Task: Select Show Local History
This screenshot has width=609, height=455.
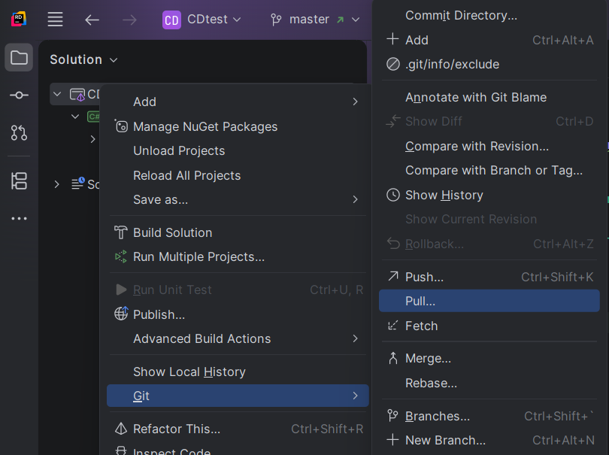Action: click(x=238, y=372)
